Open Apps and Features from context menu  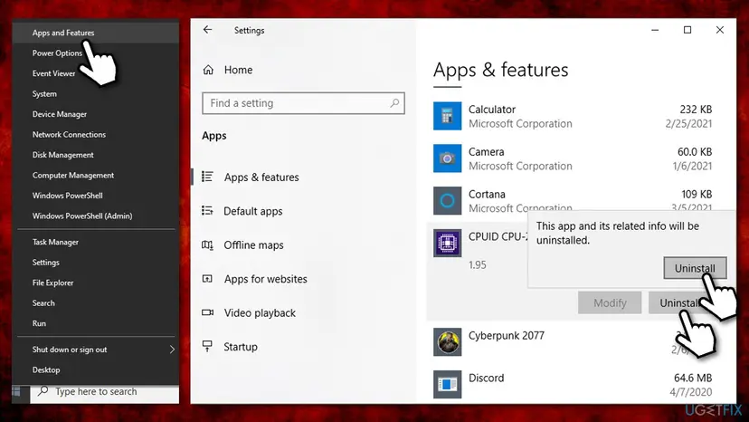coord(96,33)
